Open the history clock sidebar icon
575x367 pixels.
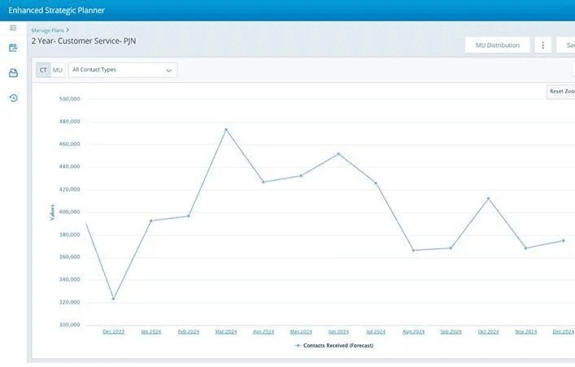click(x=13, y=98)
